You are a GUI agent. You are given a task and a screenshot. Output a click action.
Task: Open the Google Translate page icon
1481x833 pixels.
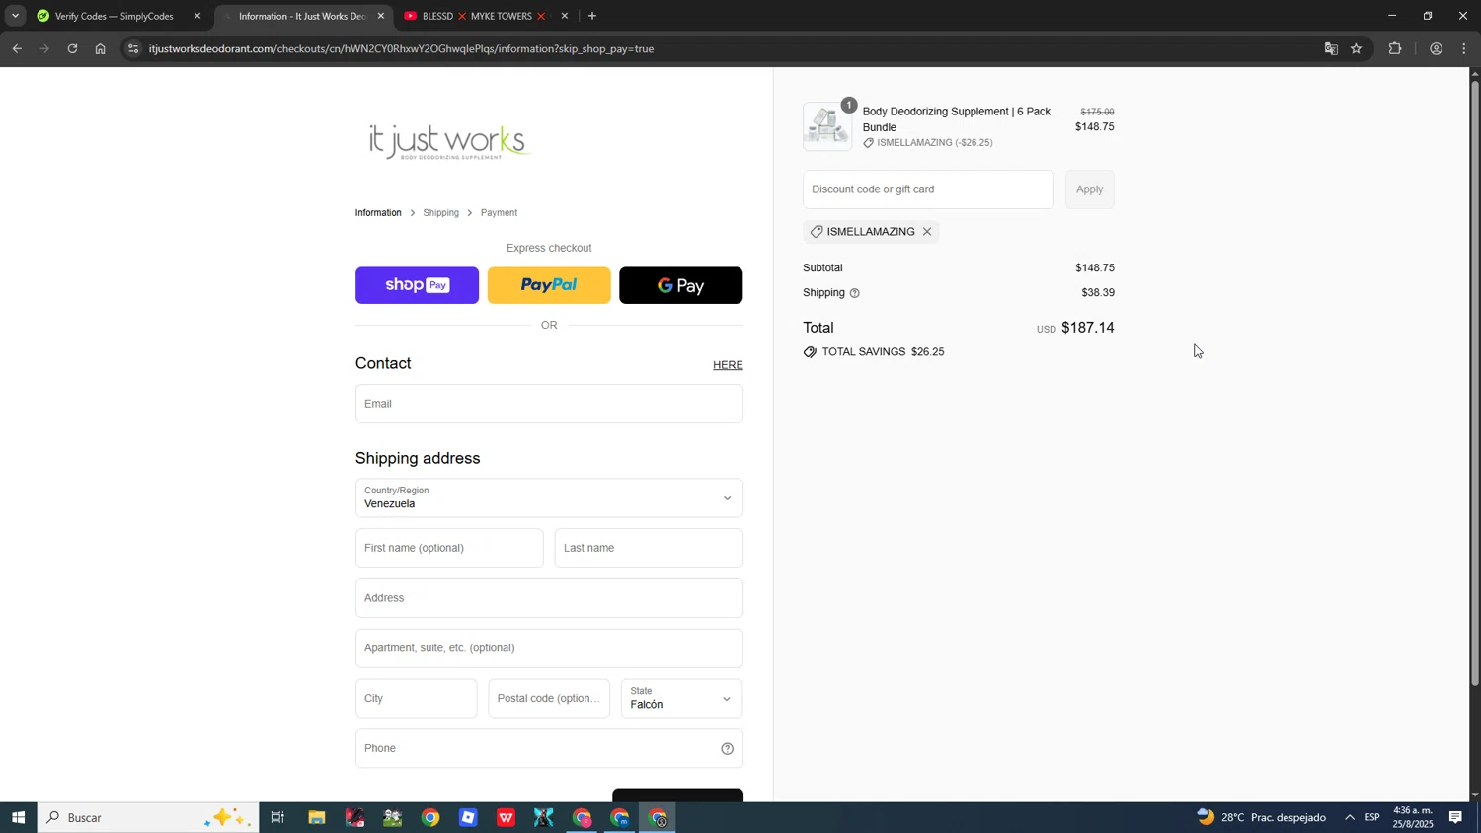pos(1330,48)
